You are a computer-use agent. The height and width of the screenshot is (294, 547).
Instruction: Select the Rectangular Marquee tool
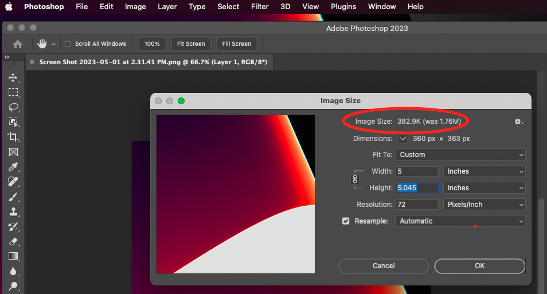pyautogui.click(x=13, y=92)
